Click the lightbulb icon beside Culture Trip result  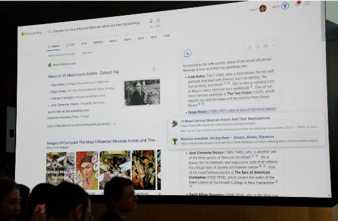click(x=154, y=69)
